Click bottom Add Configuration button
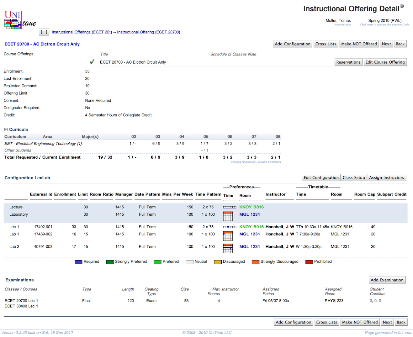This screenshot has height=337, width=413. (294, 322)
